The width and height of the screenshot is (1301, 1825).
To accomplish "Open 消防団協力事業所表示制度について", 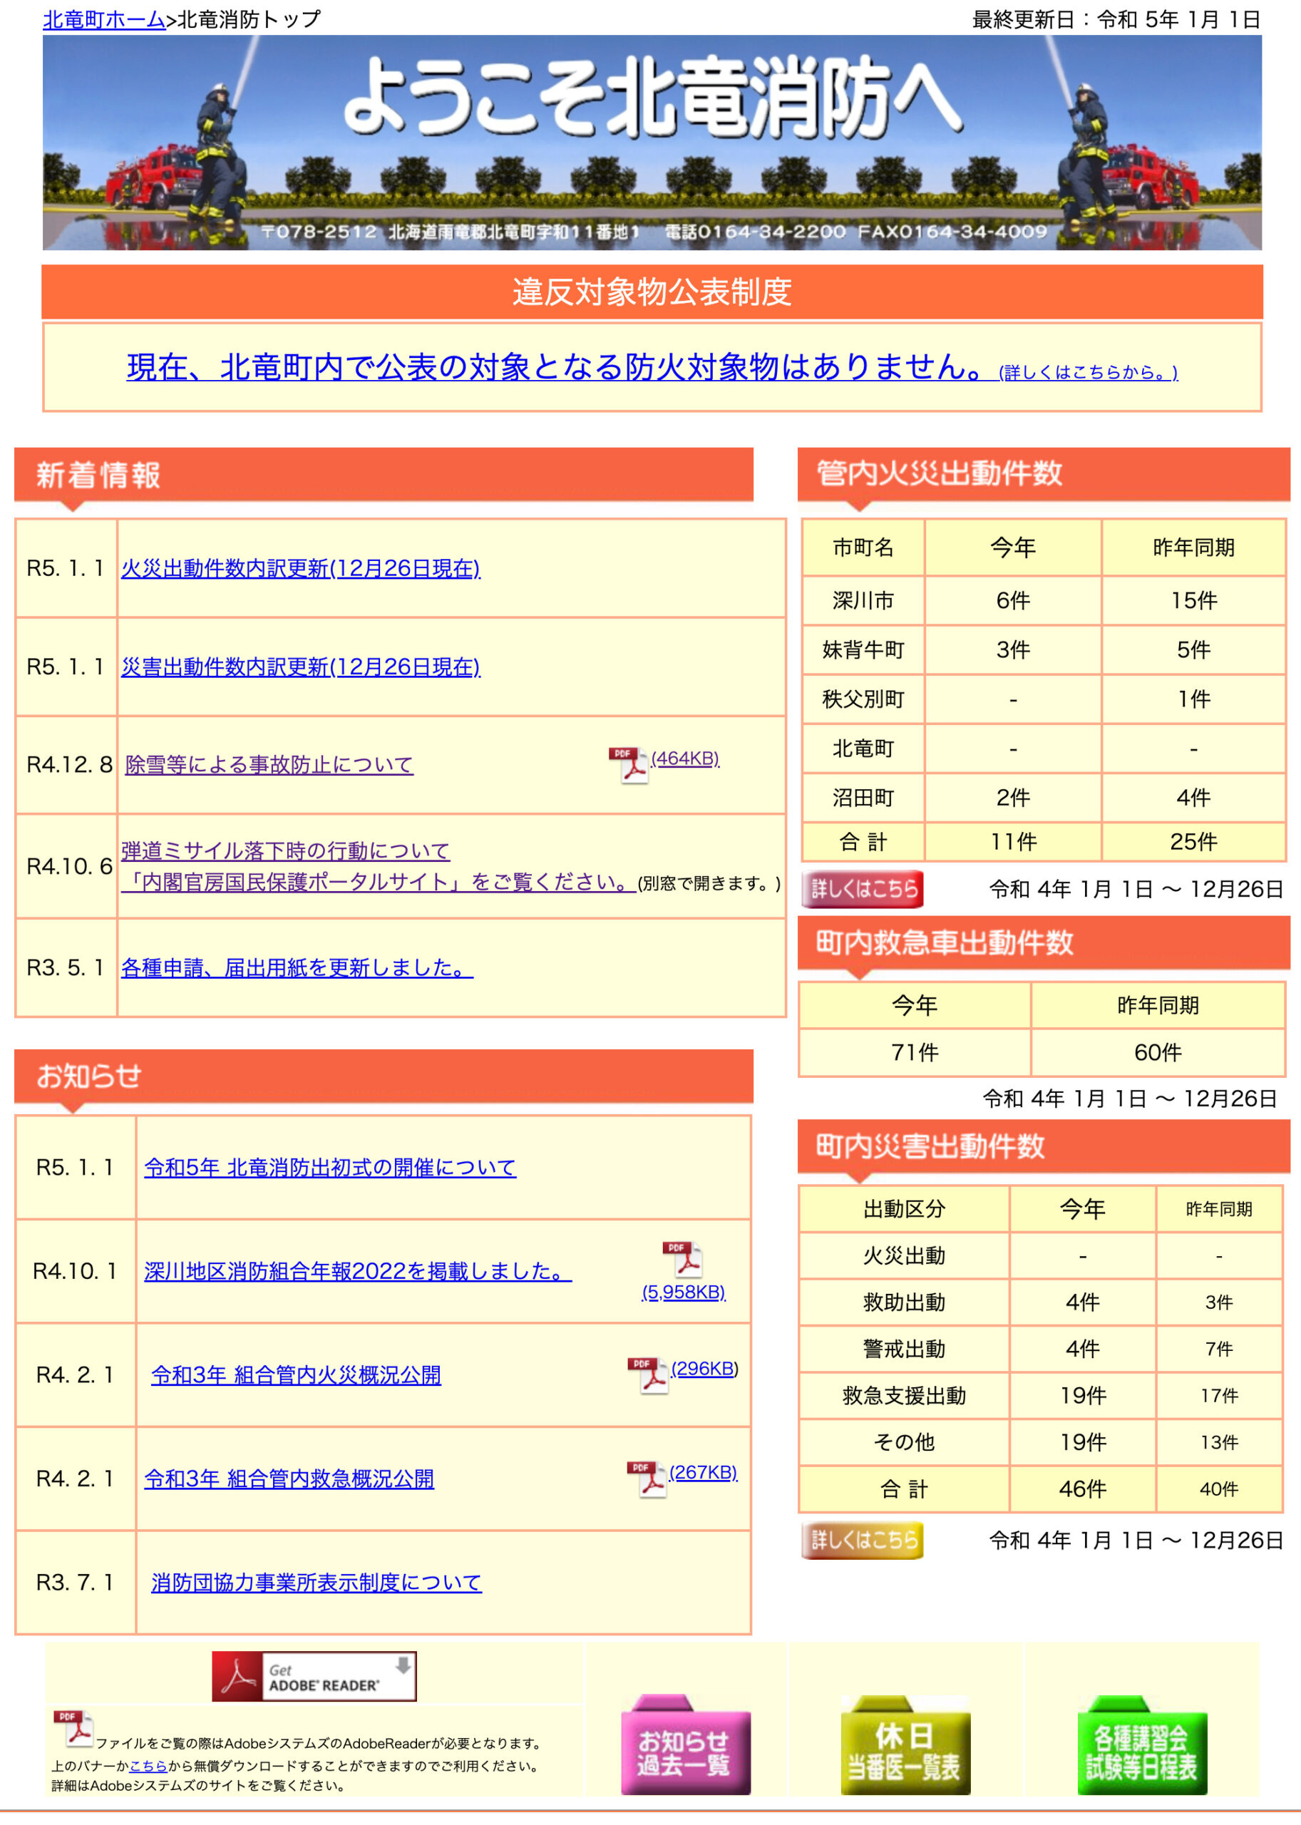I will [318, 1582].
